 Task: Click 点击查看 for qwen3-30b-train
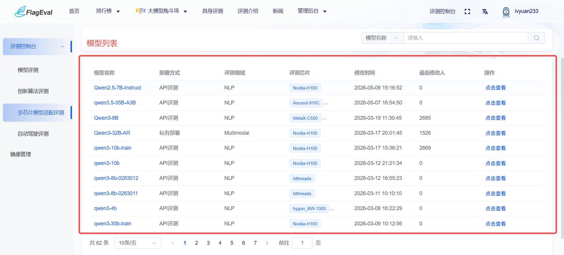496,224
